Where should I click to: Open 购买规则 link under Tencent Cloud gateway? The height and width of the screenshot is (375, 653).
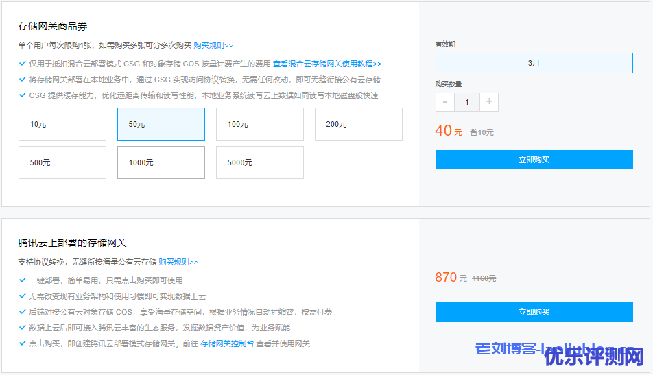178,262
